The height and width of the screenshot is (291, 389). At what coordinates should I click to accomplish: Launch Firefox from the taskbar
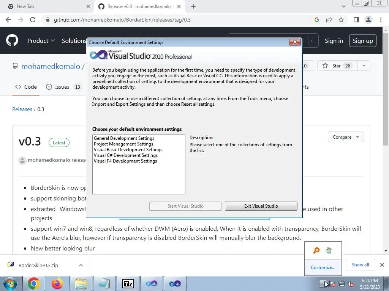(x=57, y=283)
